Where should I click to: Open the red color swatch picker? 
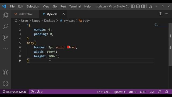[x=68, y=47]
